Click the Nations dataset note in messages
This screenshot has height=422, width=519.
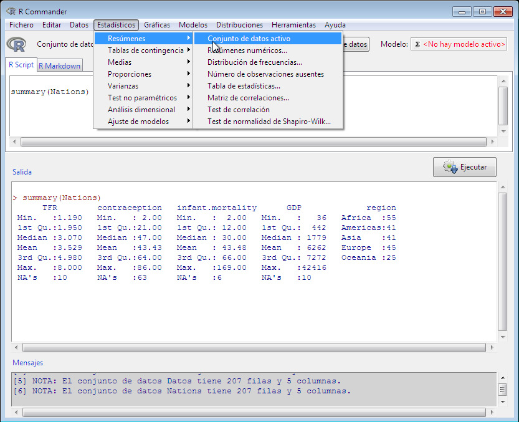pos(182,391)
